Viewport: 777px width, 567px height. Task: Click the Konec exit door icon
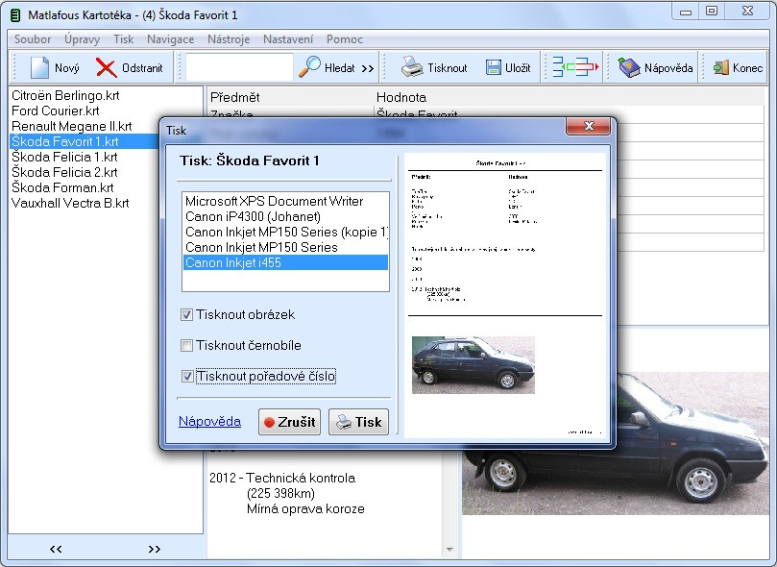click(721, 67)
